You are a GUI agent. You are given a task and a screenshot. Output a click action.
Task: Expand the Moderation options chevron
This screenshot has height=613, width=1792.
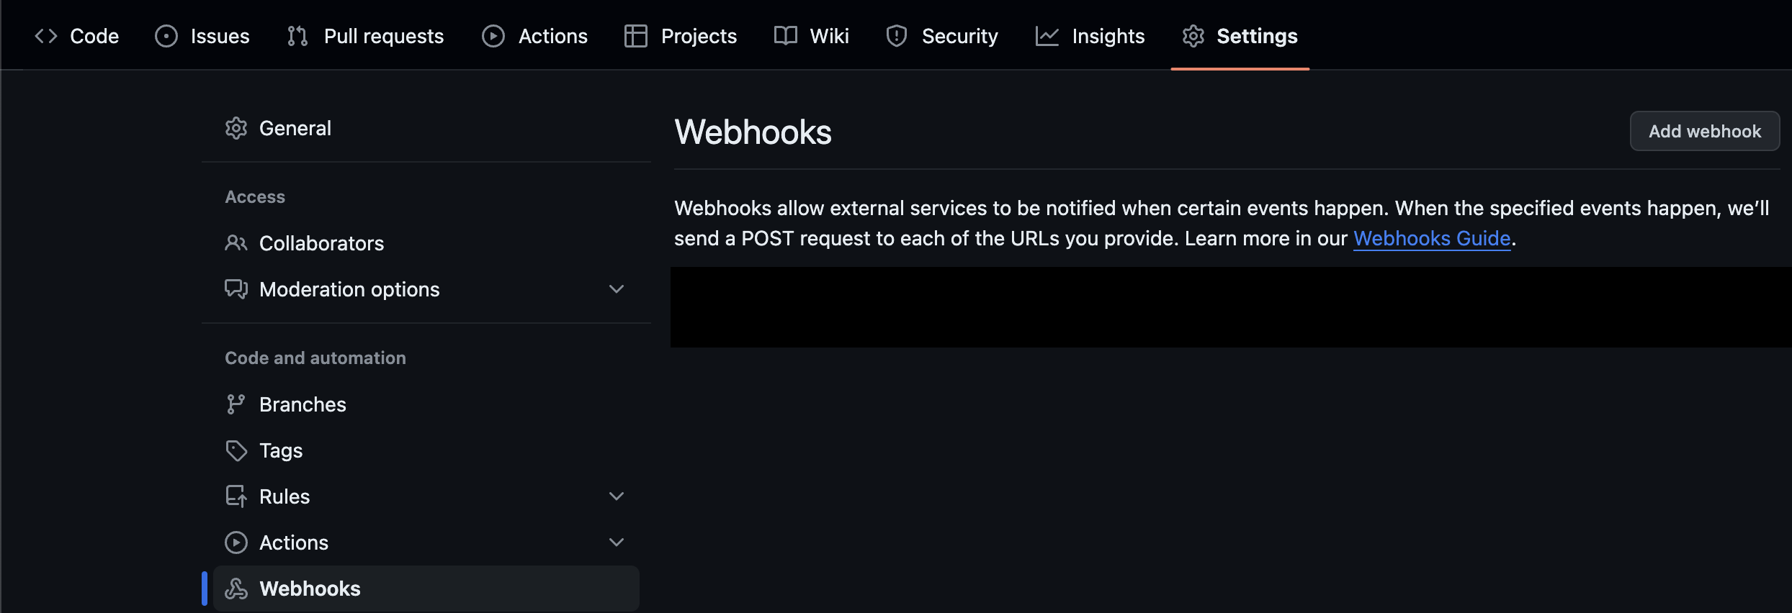pos(617,289)
